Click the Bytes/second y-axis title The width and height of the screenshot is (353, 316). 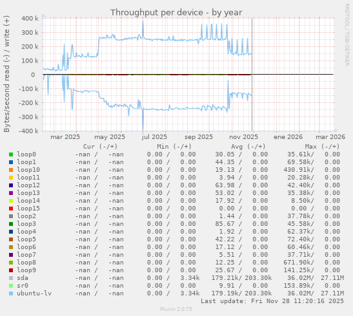pos(6,74)
